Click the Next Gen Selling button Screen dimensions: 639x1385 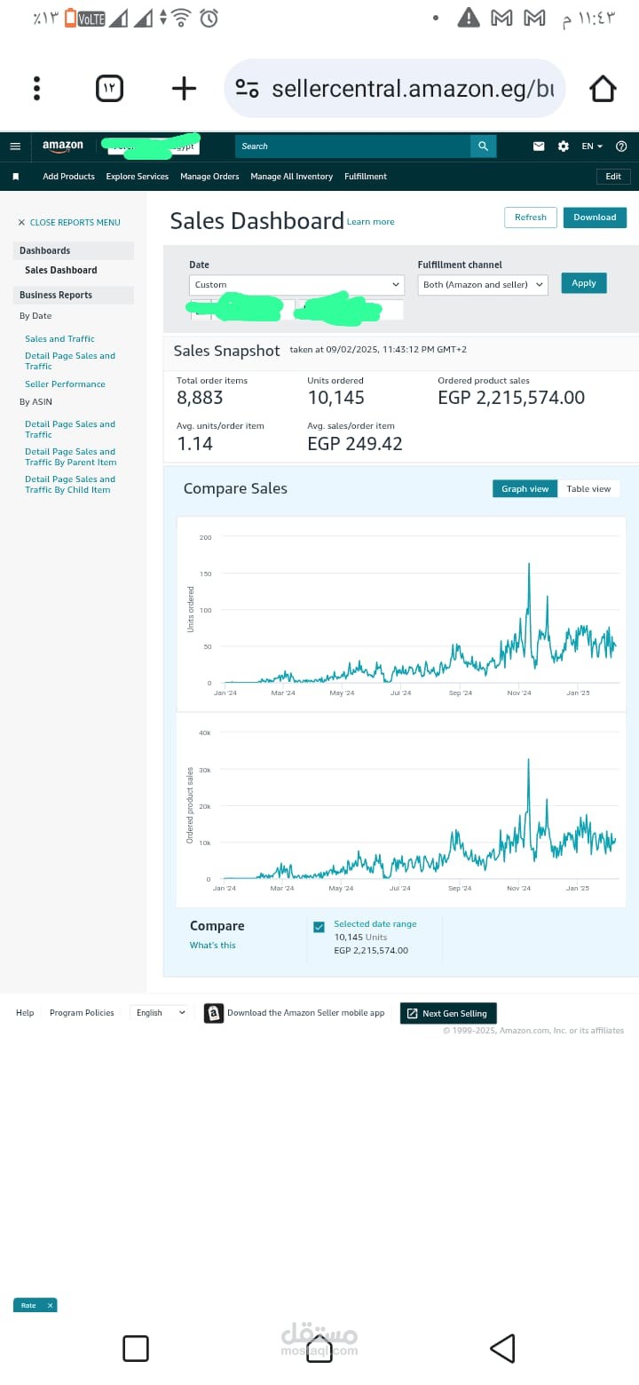coord(448,1013)
